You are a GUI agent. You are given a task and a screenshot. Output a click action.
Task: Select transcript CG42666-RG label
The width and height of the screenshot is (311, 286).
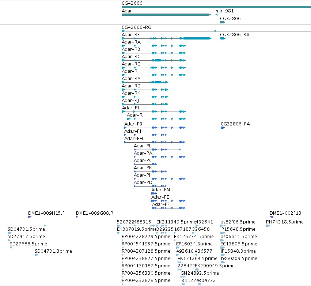[x=136, y=27]
